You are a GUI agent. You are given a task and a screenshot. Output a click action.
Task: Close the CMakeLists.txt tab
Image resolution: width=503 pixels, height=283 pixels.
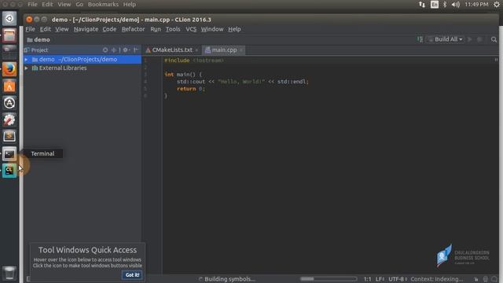(196, 50)
